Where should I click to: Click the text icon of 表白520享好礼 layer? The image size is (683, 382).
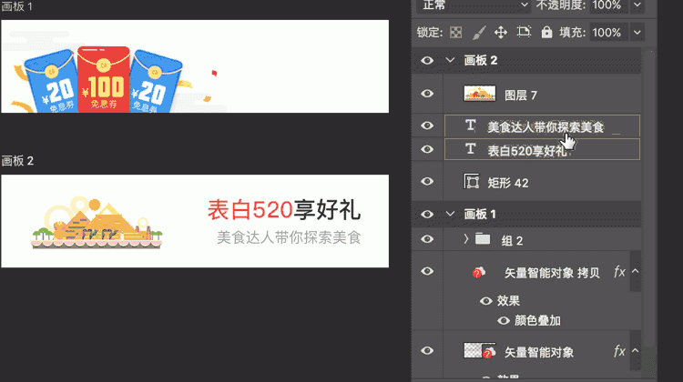(x=470, y=149)
